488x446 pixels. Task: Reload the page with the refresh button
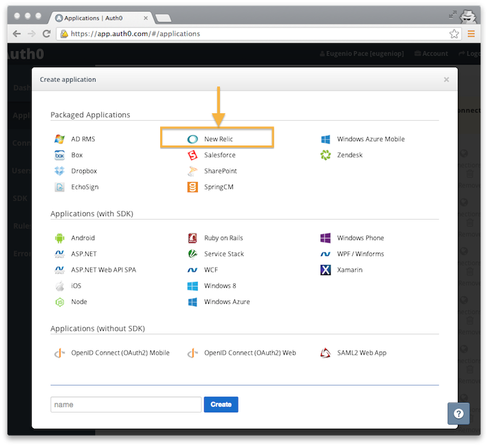click(47, 34)
